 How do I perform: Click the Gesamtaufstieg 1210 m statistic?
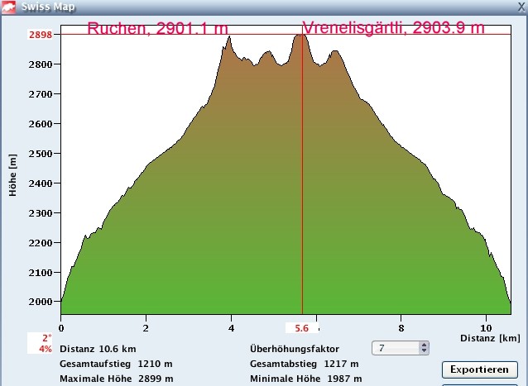click(x=115, y=364)
